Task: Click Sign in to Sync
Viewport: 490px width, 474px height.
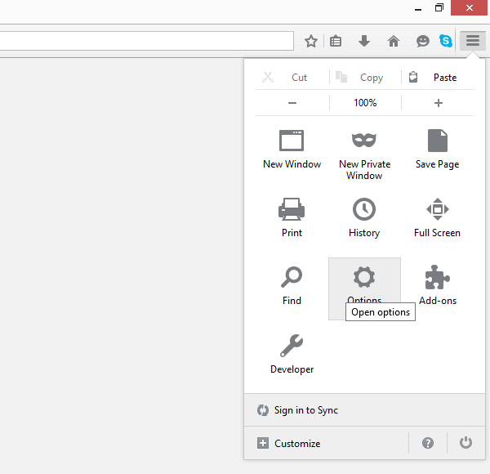Action: [306, 410]
